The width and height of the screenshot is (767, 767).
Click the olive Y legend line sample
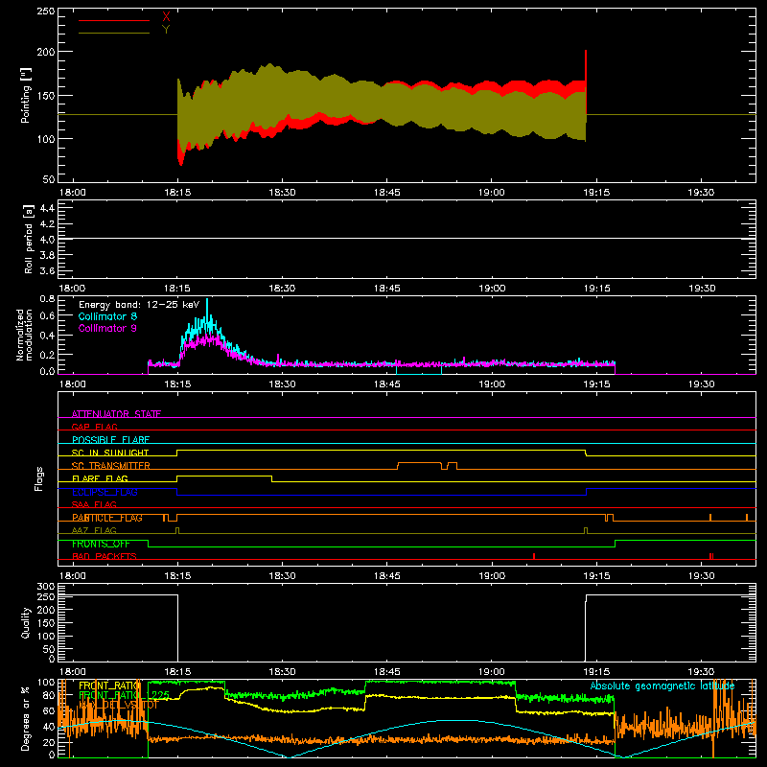(x=114, y=33)
